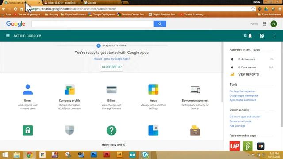Click the green question mark Support icon
Viewport: 283px width, 159px height.
(111, 130)
